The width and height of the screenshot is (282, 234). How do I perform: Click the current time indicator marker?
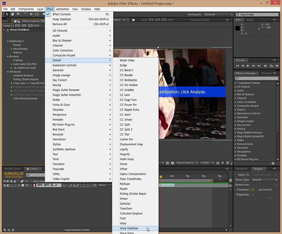tap(161, 177)
